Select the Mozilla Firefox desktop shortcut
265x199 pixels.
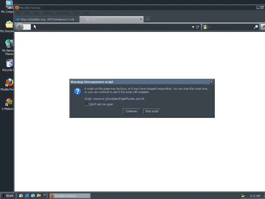pyautogui.click(x=7, y=85)
